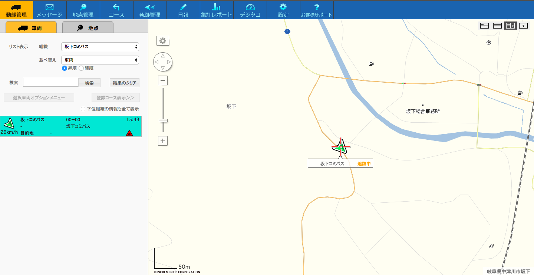This screenshot has width=534, height=275.
Task: Open 集計レポート from the top bar
Action: [217, 10]
